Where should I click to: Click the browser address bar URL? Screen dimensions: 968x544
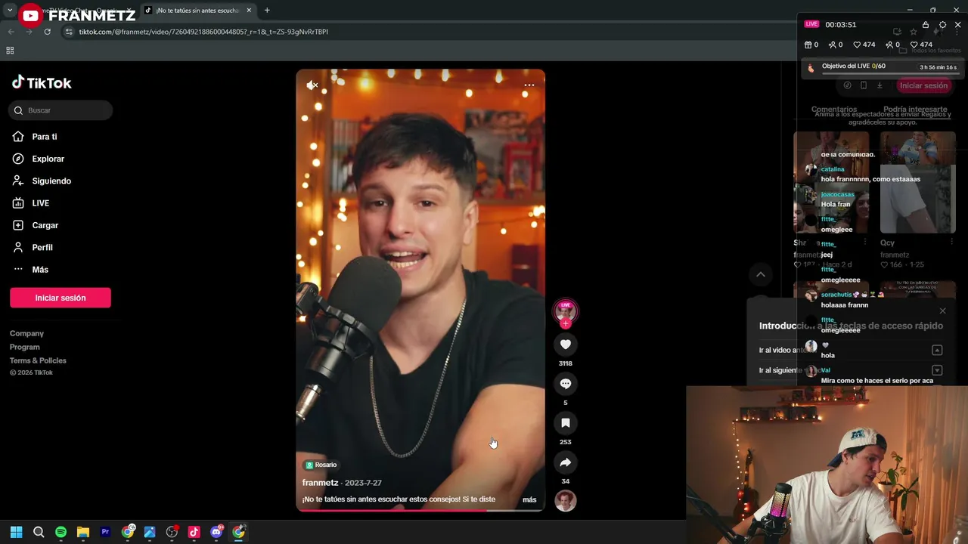tap(203, 32)
